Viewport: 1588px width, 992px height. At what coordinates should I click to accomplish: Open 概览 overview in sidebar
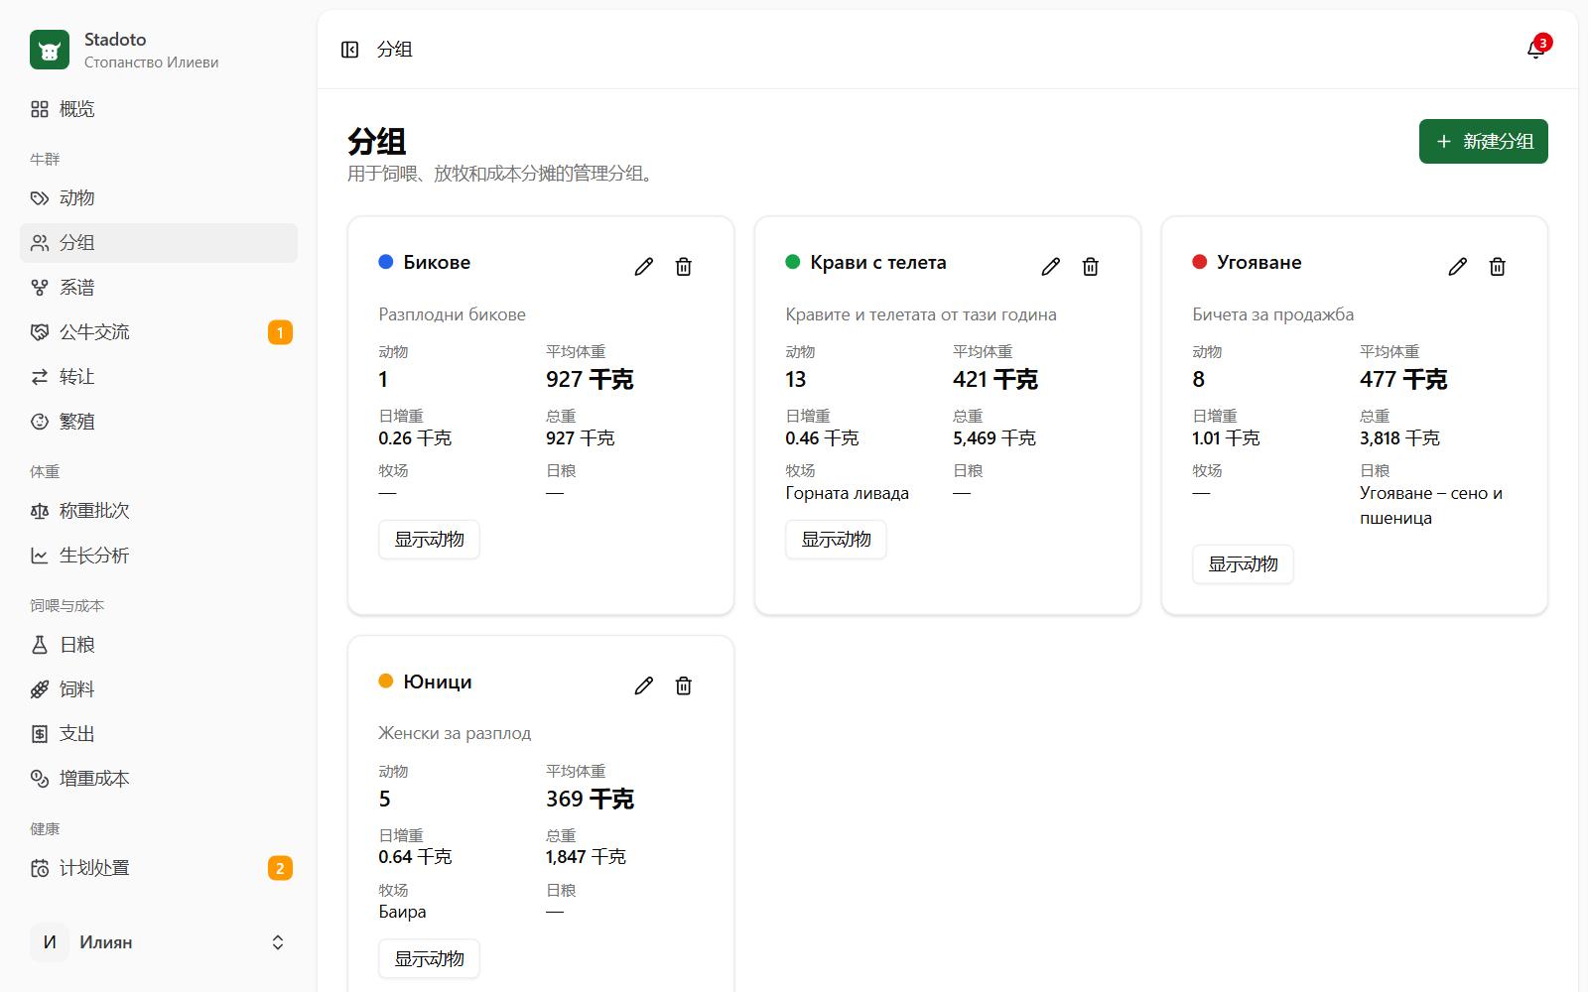coord(159,109)
